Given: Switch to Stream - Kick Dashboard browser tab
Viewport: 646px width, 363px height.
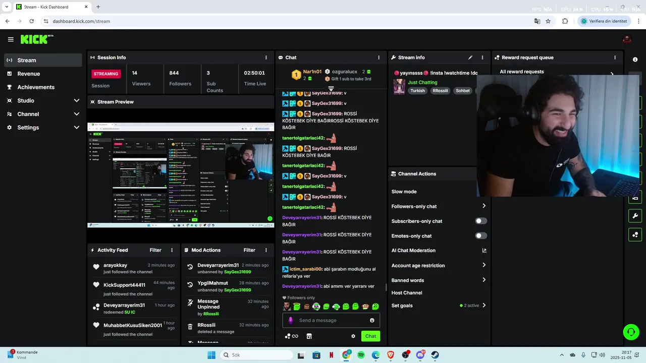Looking at the screenshot, I should pyautogui.click(x=51, y=7).
